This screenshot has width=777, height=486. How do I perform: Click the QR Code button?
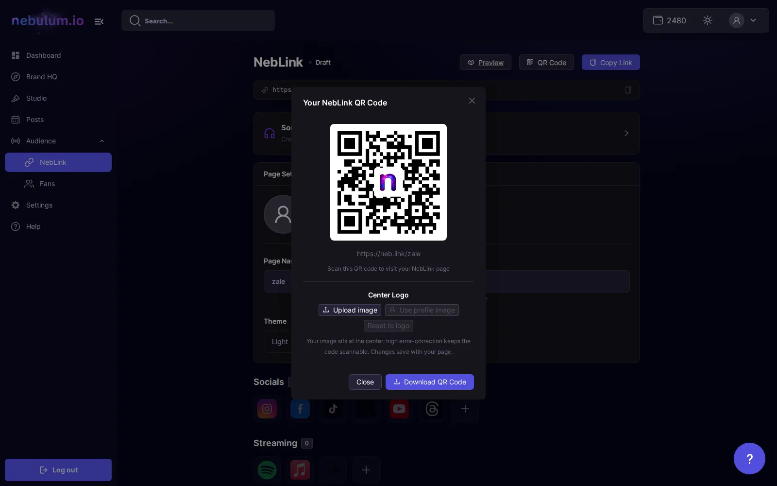pos(546,62)
